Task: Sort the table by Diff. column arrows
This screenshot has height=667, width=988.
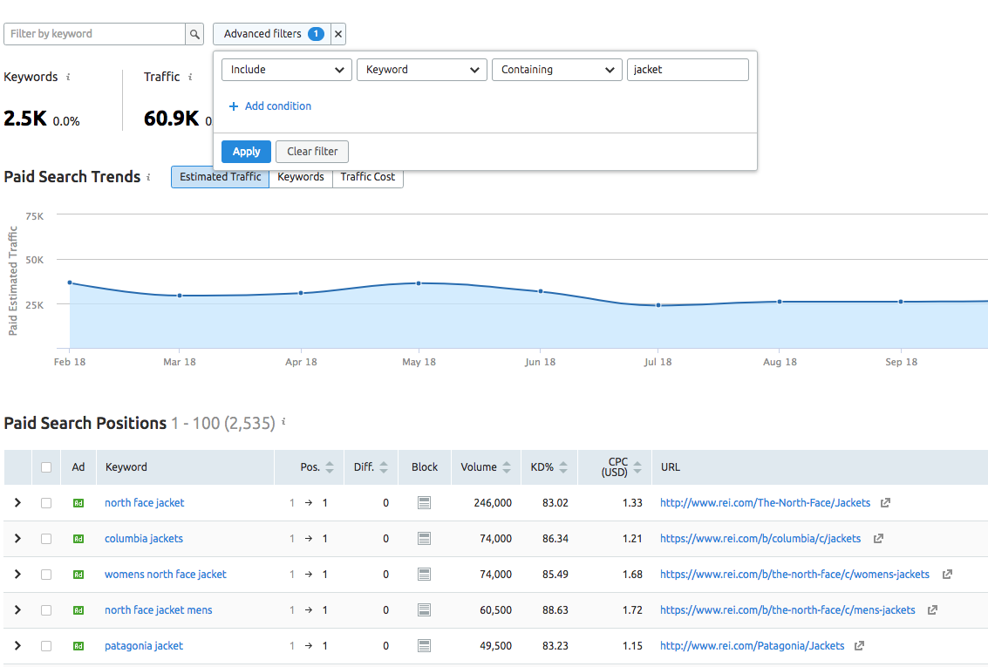Action: [x=384, y=467]
